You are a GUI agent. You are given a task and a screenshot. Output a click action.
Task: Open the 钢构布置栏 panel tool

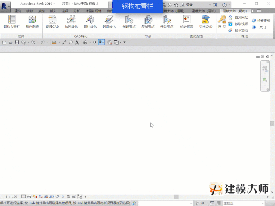pyautogui.click(x=12, y=22)
